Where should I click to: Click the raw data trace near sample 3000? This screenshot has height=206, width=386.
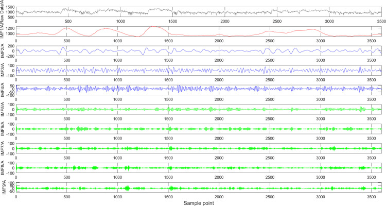[x=329, y=11]
